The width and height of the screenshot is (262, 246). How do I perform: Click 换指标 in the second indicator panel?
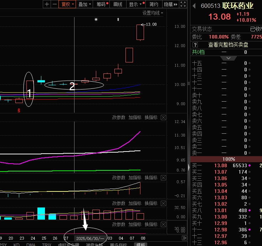[151, 118]
